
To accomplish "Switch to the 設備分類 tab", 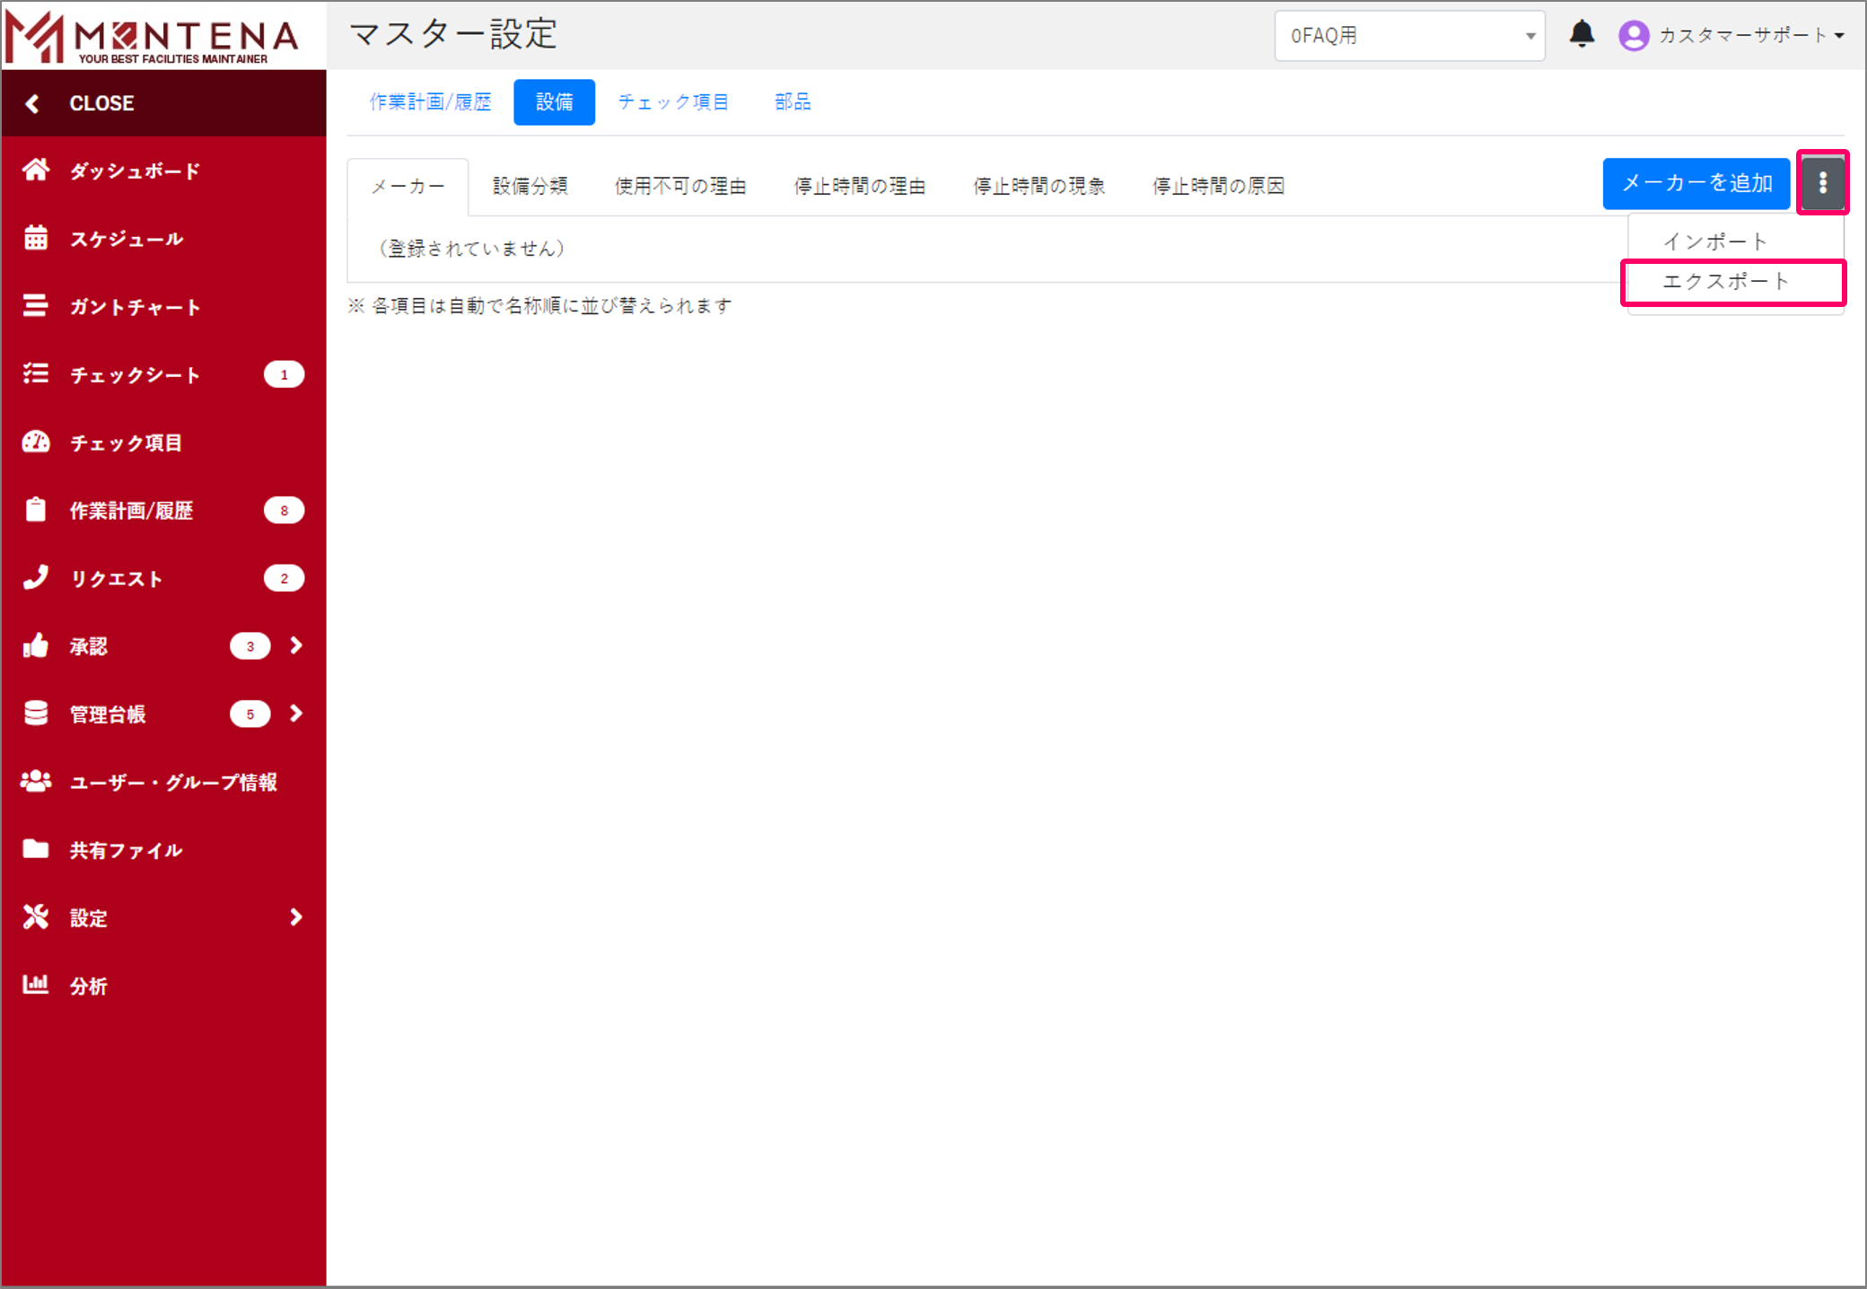I will coord(530,186).
